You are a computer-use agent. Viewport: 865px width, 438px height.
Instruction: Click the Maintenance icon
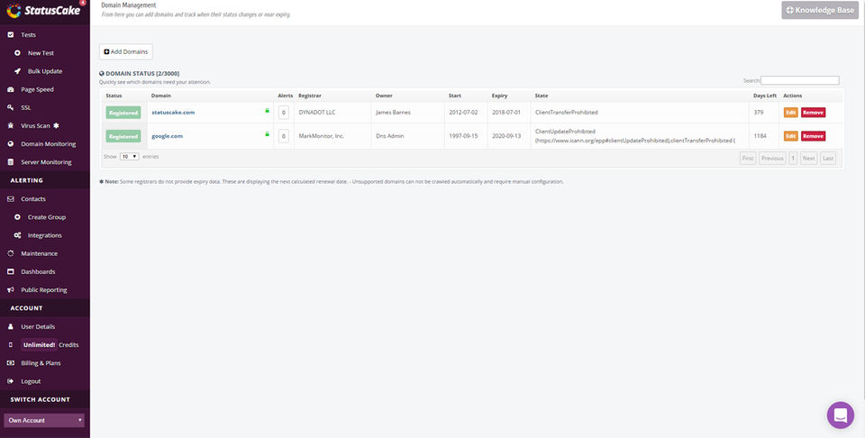click(11, 253)
